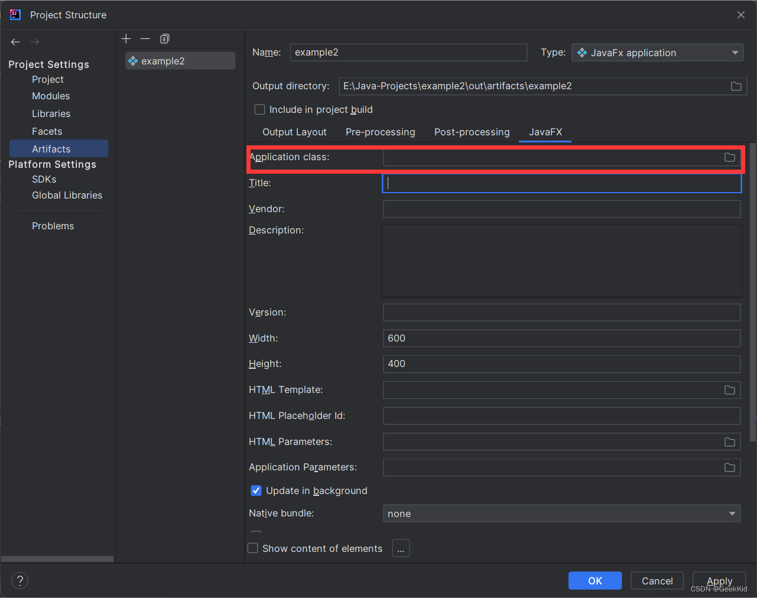757x598 pixels.
Task: Close the Project Structure dialog
Action: pyautogui.click(x=741, y=15)
